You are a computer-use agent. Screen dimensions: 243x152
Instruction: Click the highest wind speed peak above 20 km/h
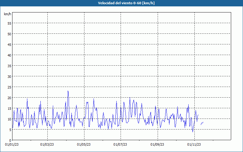tap(68, 91)
